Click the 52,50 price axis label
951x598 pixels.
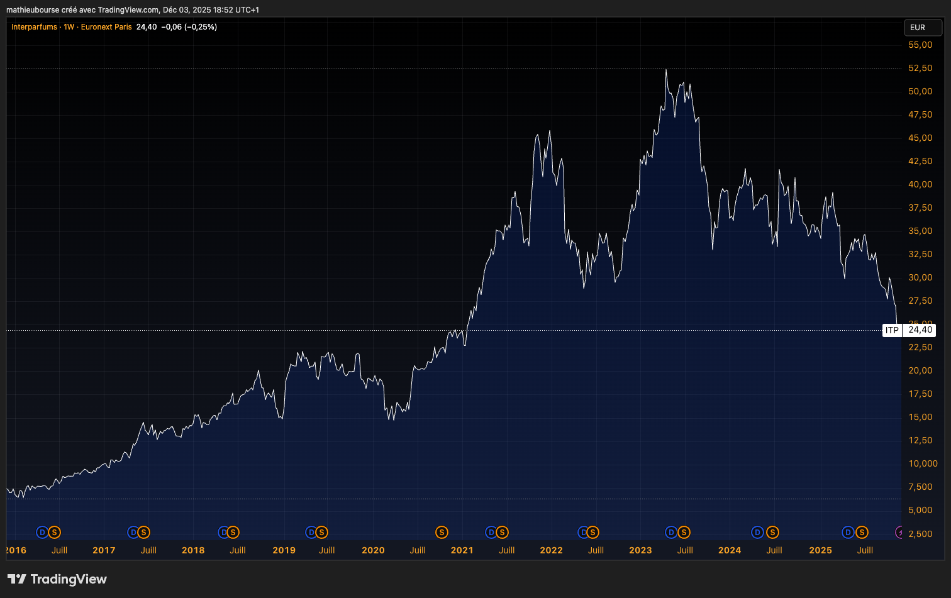[920, 68]
